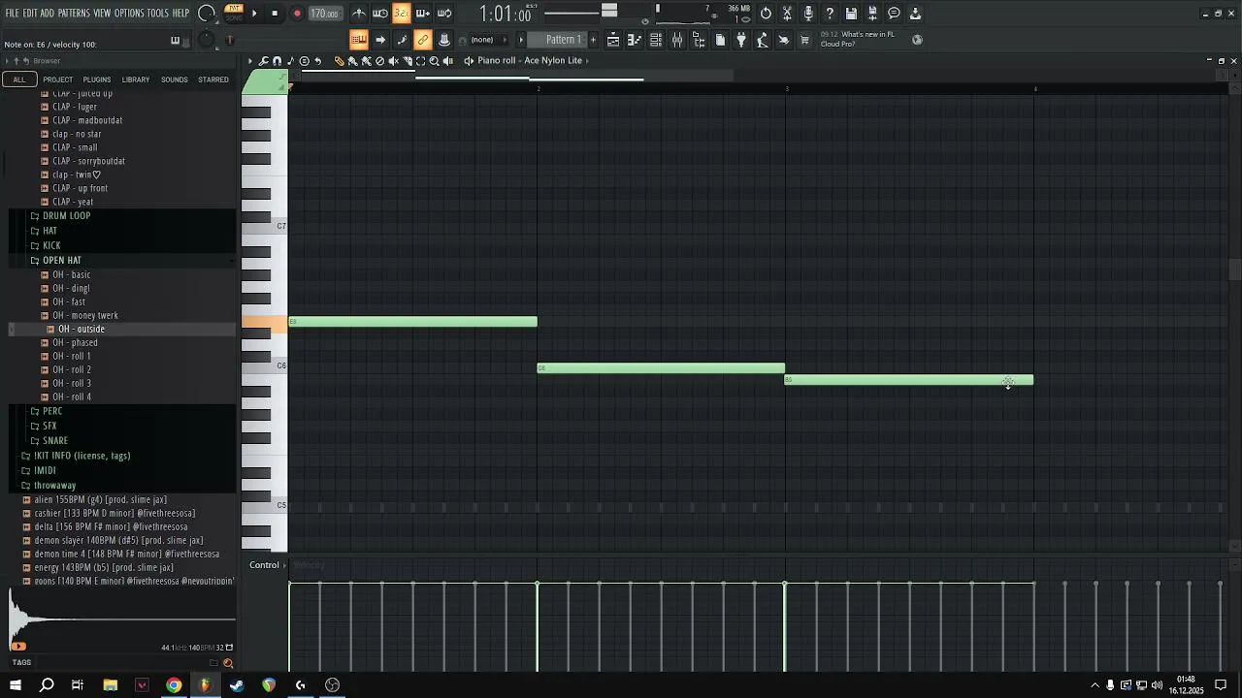The height and width of the screenshot is (698, 1242).
Task: Open the piano roll wrench Tools menu
Action: [x=263, y=61]
